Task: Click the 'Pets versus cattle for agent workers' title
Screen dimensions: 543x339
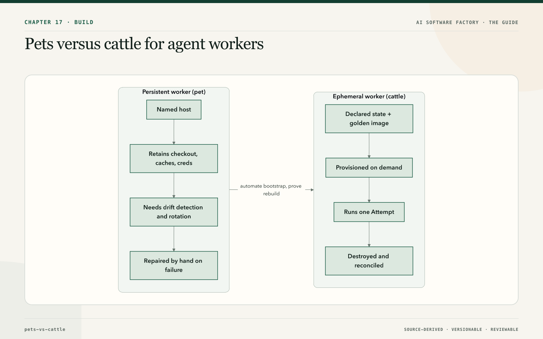Action: pyautogui.click(x=144, y=44)
